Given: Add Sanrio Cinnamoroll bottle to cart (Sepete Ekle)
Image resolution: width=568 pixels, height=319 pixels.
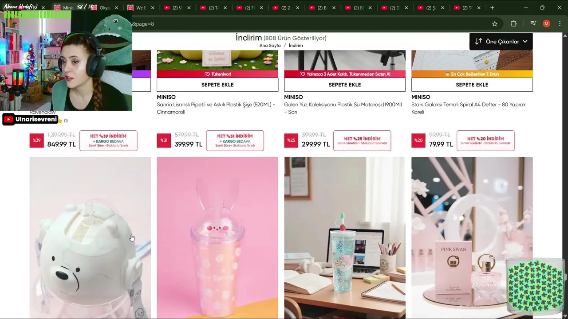Looking at the screenshot, I should [x=217, y=85].
